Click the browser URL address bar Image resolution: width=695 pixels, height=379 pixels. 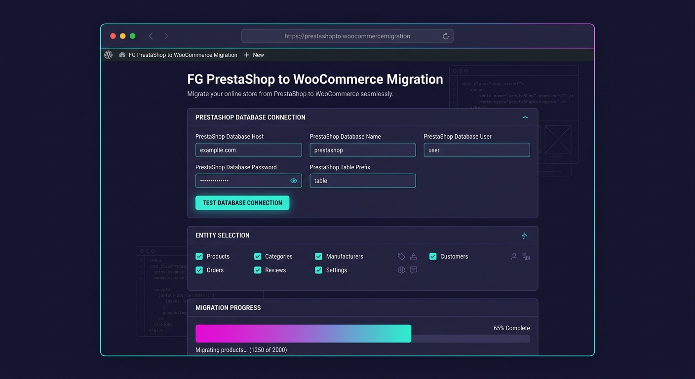click(x=347, y=36)
